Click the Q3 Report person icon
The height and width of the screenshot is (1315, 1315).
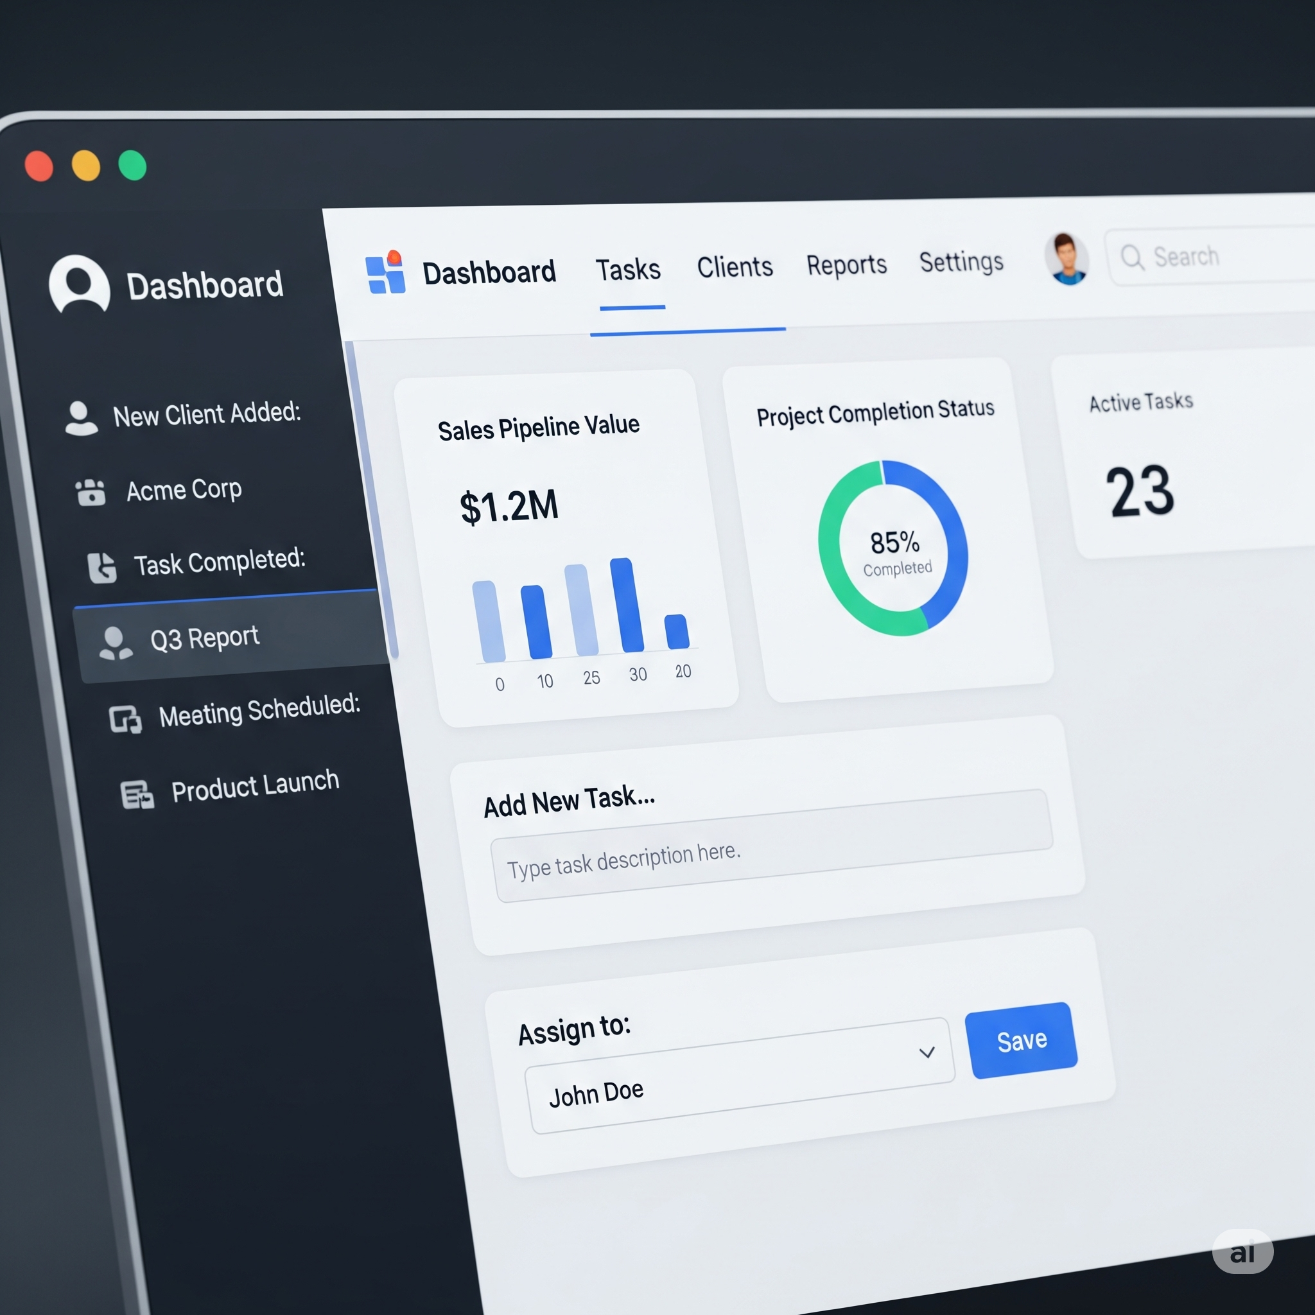click(x=115, y=643)
